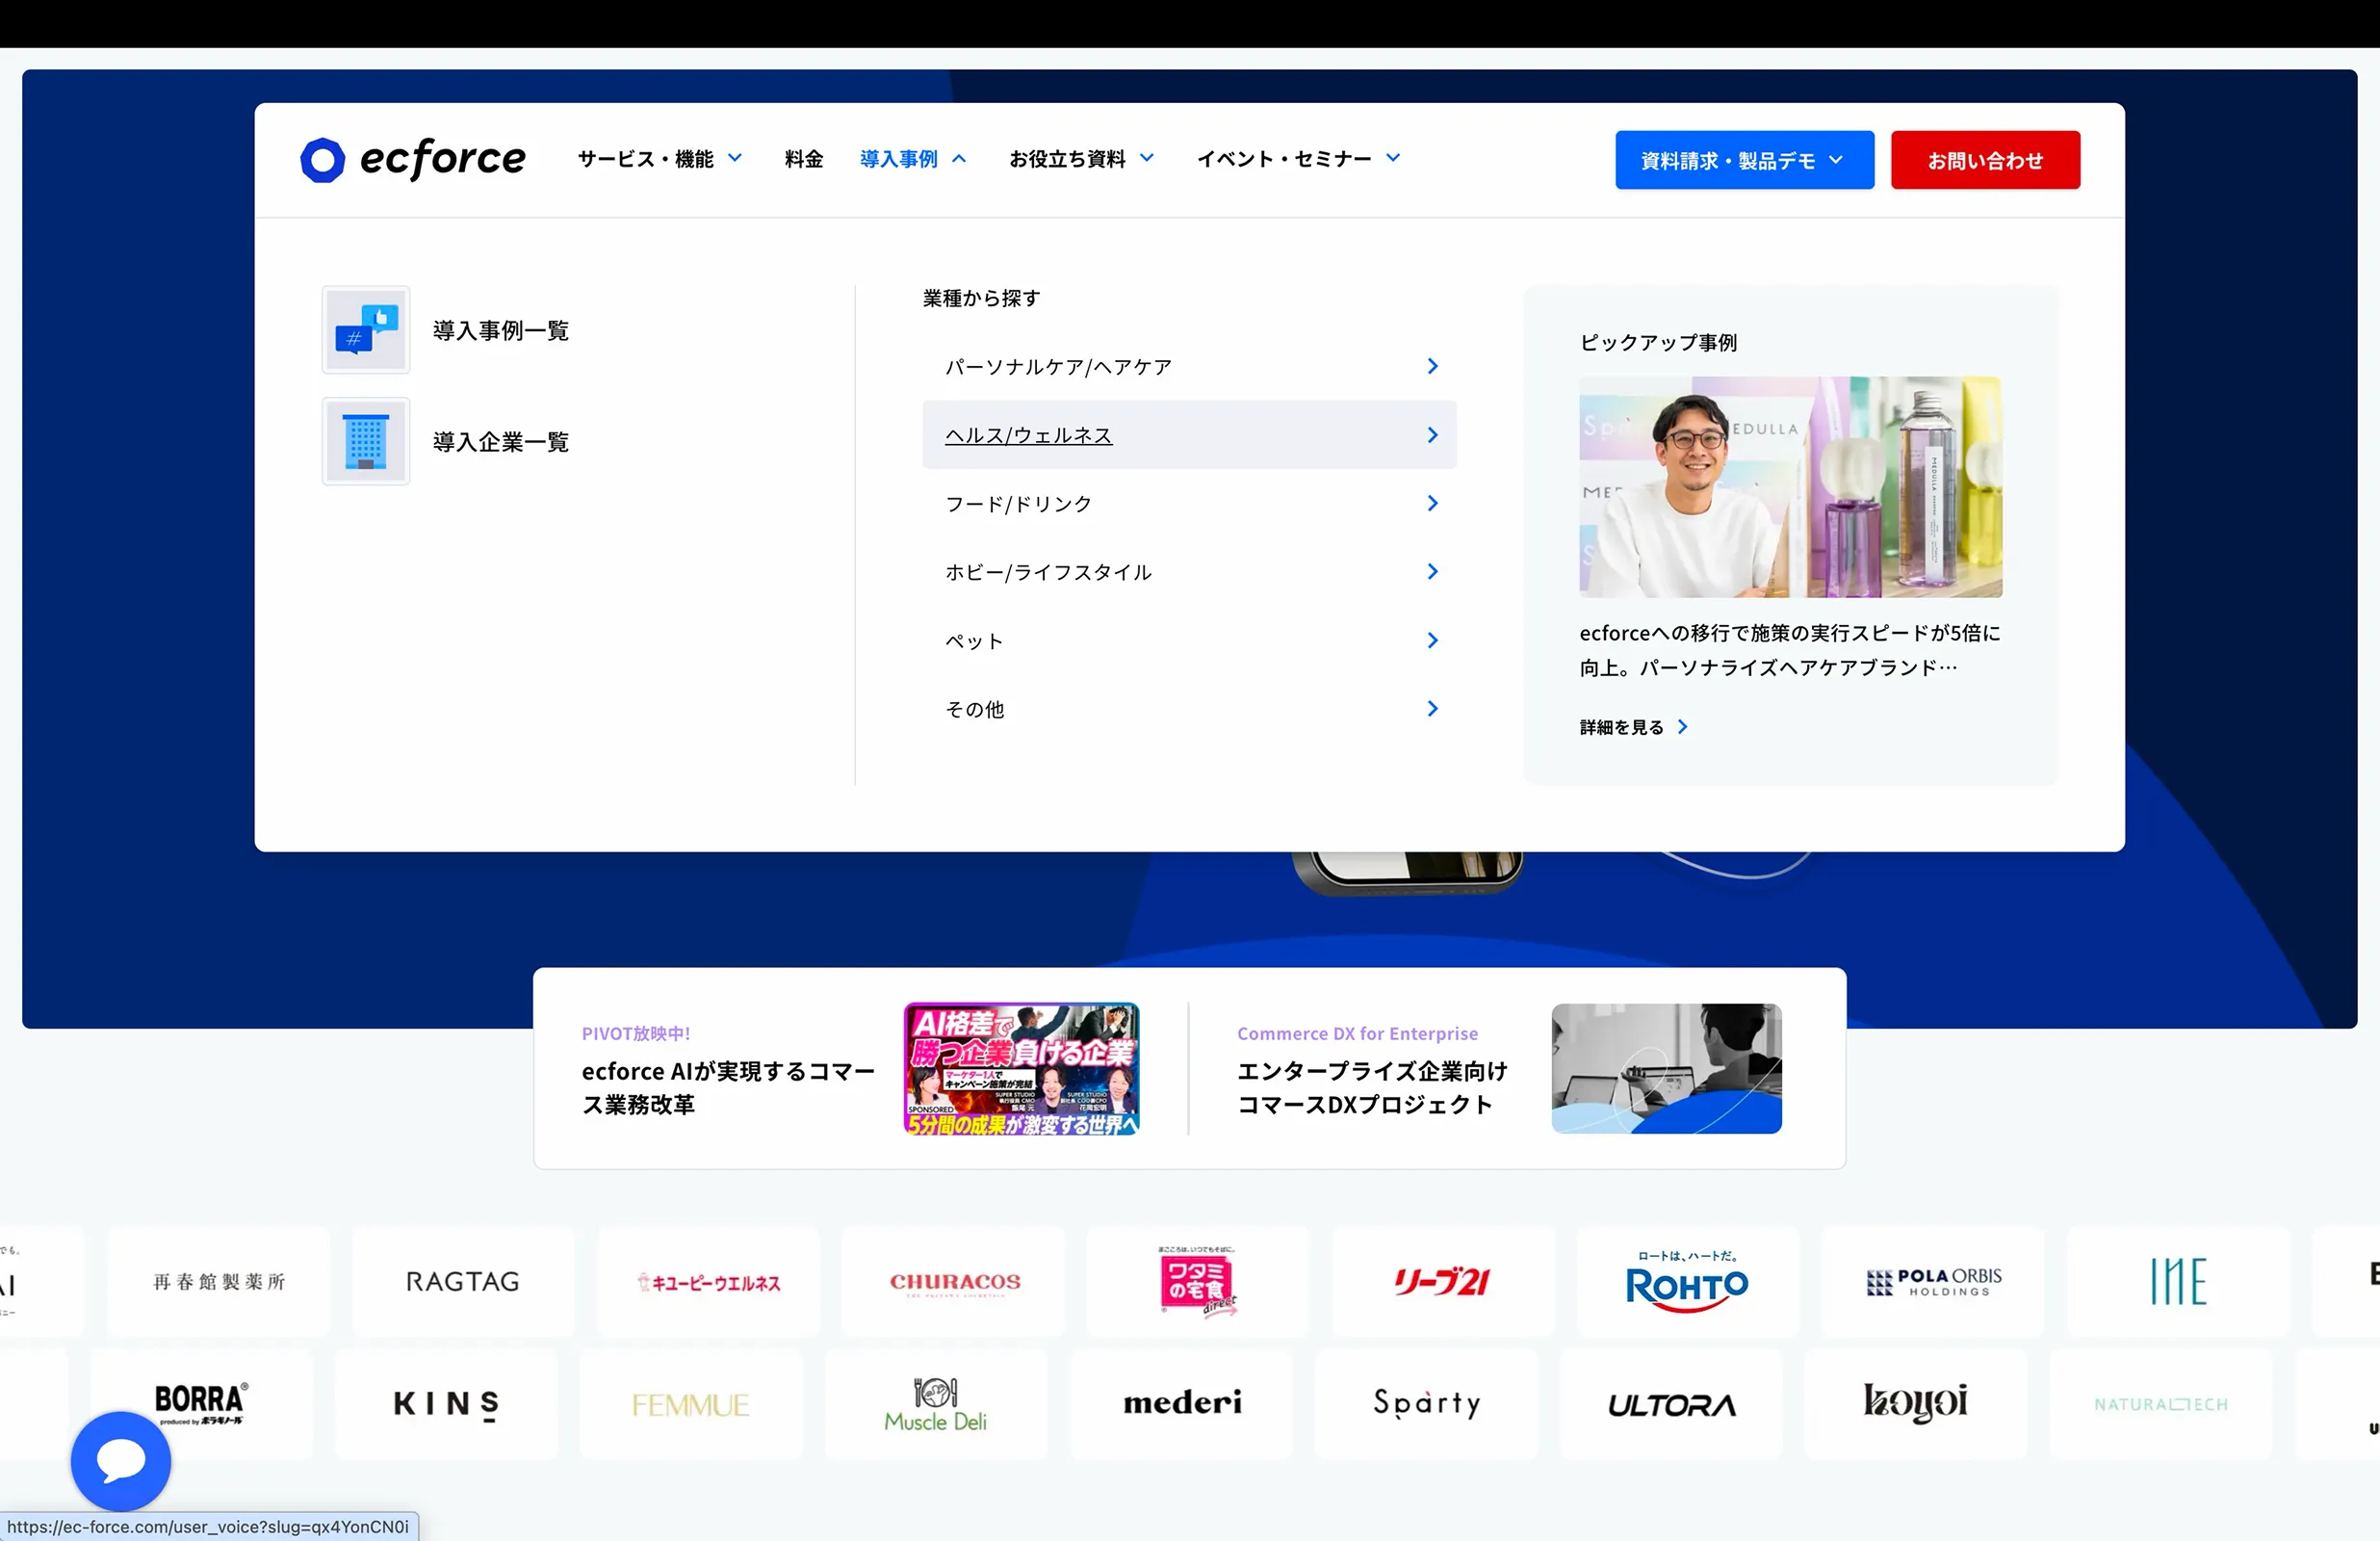This screenshot has width=2380, height=1541.
Task: Select ヘルス/ウェルネス category
Action: (x=1189, y=435)
